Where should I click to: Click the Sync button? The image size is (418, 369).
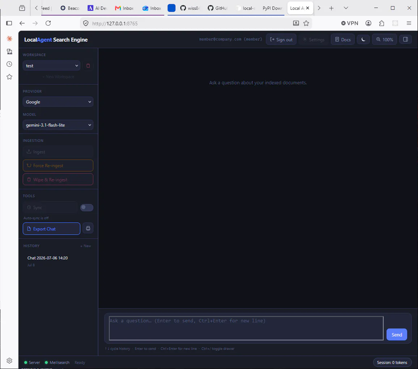[50, 207]
